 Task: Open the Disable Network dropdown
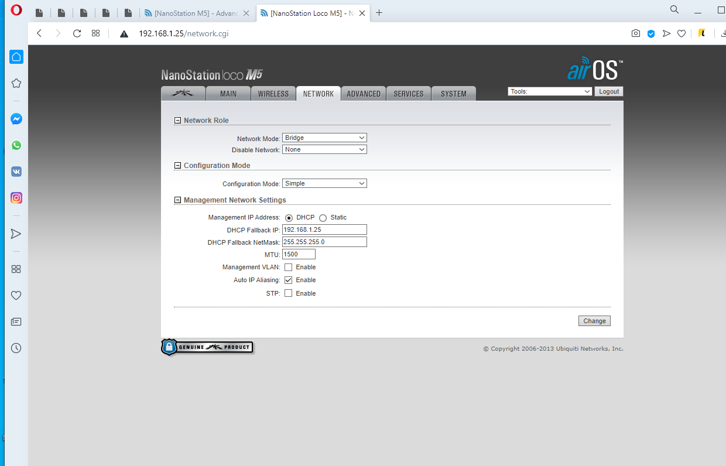coord(324,149)
